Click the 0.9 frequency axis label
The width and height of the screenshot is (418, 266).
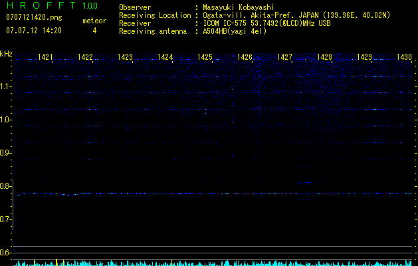click(5, 153)
